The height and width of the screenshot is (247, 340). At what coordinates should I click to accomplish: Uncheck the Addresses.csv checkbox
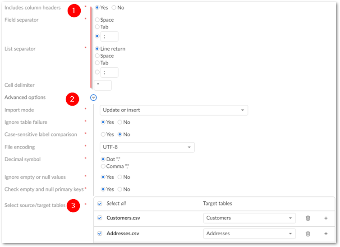[x=100, y=233]
